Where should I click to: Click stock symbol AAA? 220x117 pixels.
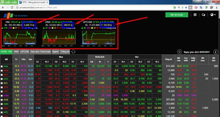pyautogui.click(x=6, y=66)
